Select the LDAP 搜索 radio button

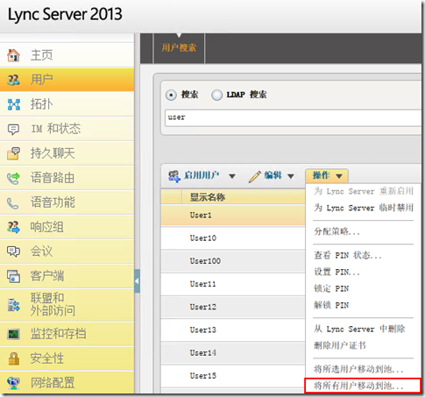coord(216,95)
